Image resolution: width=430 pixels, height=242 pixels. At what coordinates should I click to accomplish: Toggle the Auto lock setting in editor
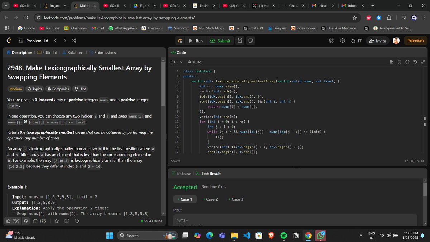click(x=195, y=62)
